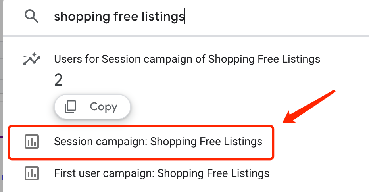Click the magnifying glass search icon
The image size is (369, 192).
[31, 17]
